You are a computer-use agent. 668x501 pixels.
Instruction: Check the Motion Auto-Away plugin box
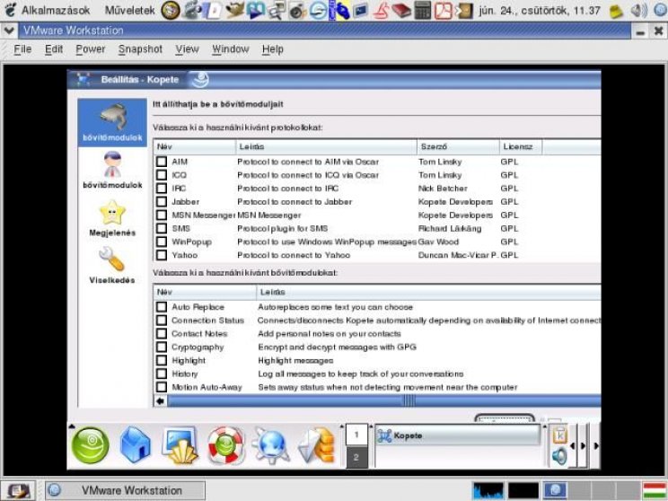[x=162, y=387]
